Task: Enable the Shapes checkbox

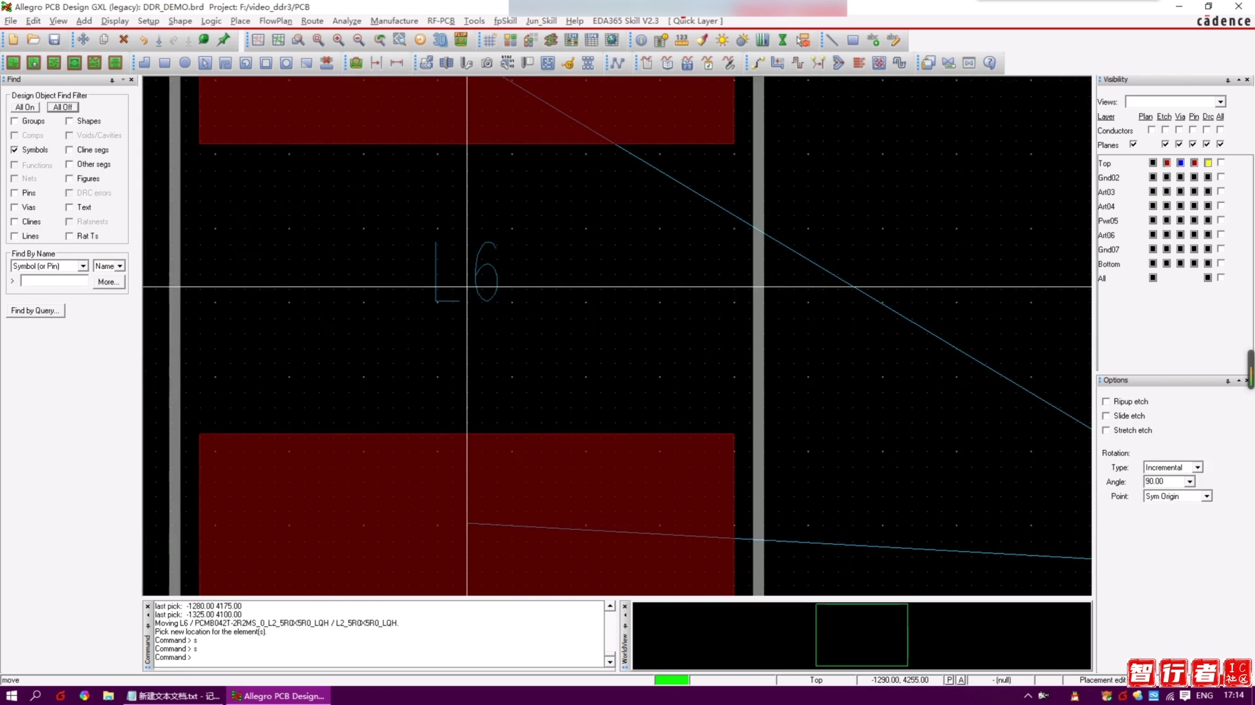Action: click(x=69, y=121)
